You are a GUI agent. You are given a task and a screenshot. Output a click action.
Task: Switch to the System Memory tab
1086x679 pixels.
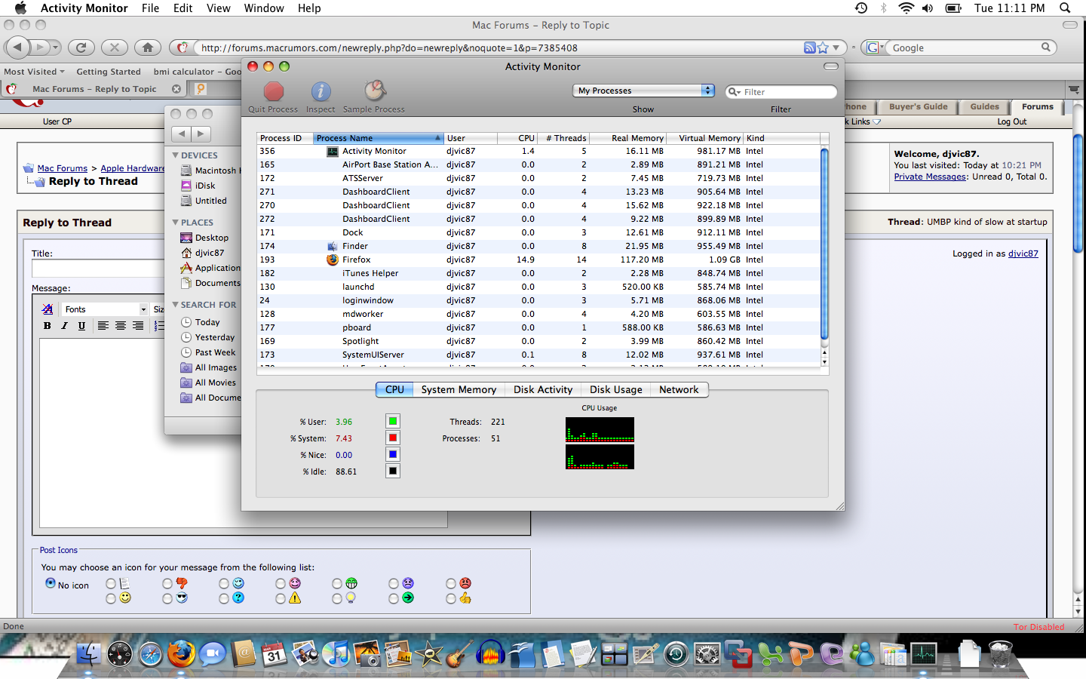click(x=459, y=389)
